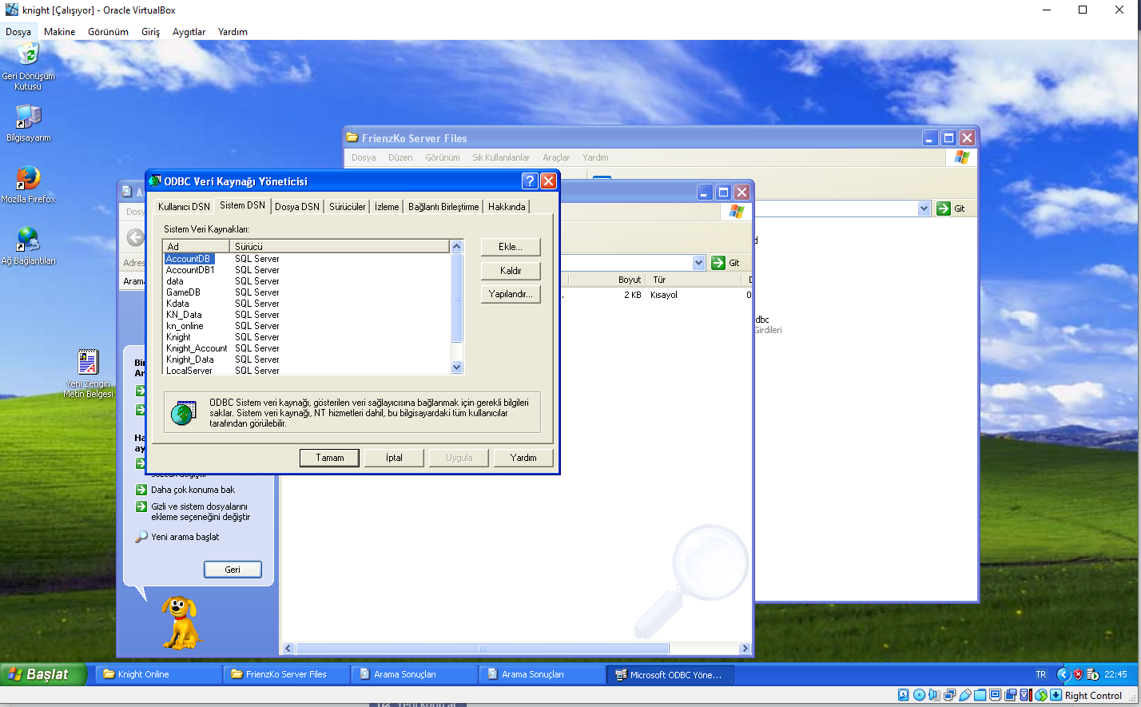Confirm the dialog with Tamam

[329, 458]
